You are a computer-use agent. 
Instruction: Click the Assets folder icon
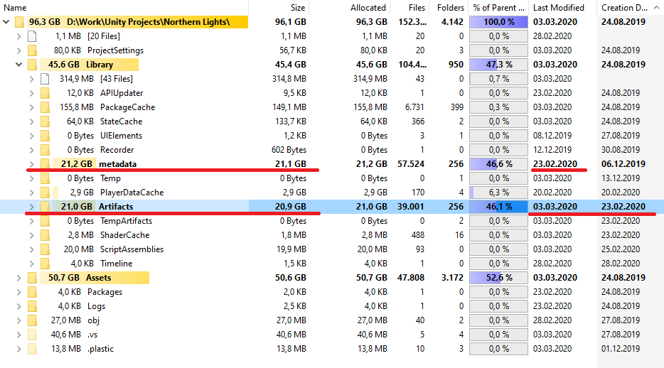[x=32, y=278]
